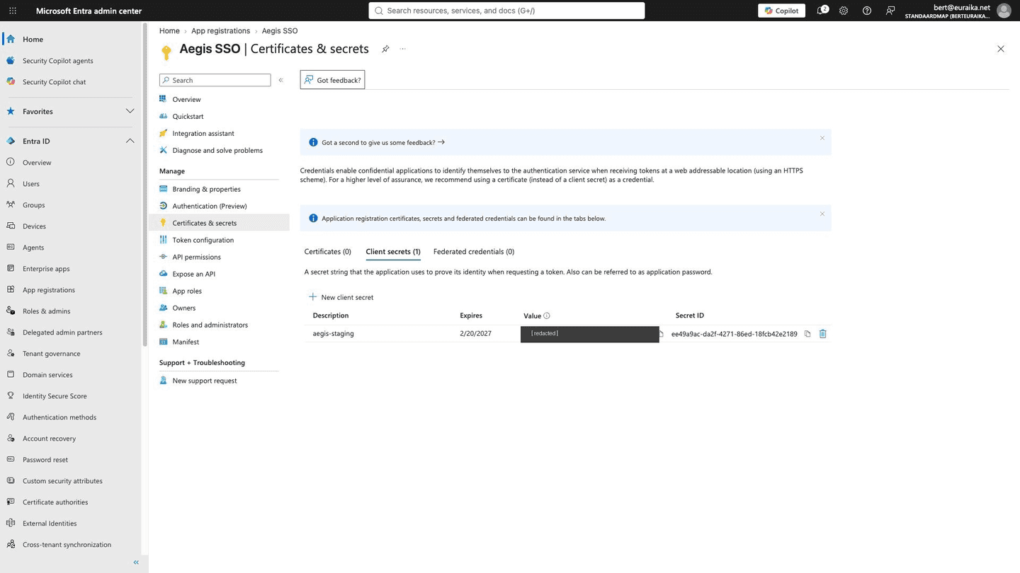
Task: Open the app launcher waffle icon
Action: click(x=13, y=11)
